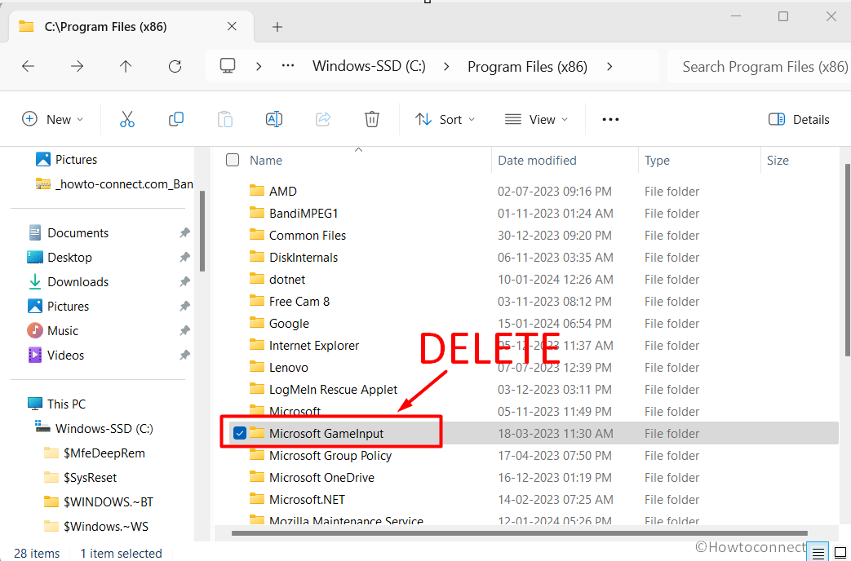Toggle the select-all checkbox in header
This screenshot has width=851, height=561.
pyautogui.click(x=233, y=160)
